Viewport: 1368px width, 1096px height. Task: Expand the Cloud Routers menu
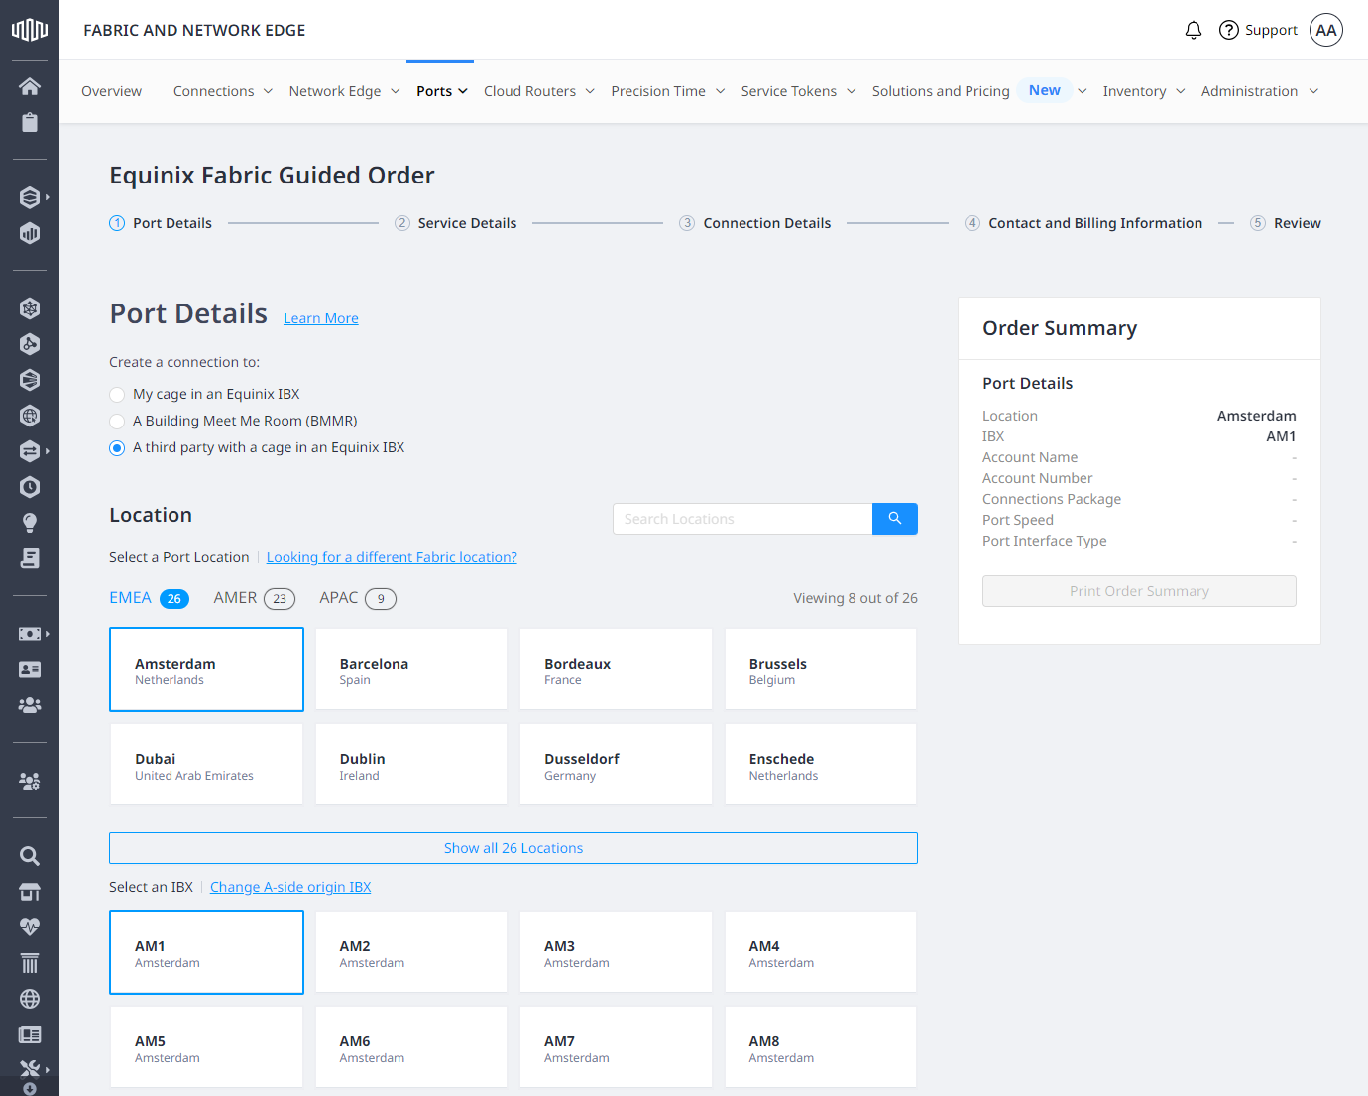(x=539, y=91)
